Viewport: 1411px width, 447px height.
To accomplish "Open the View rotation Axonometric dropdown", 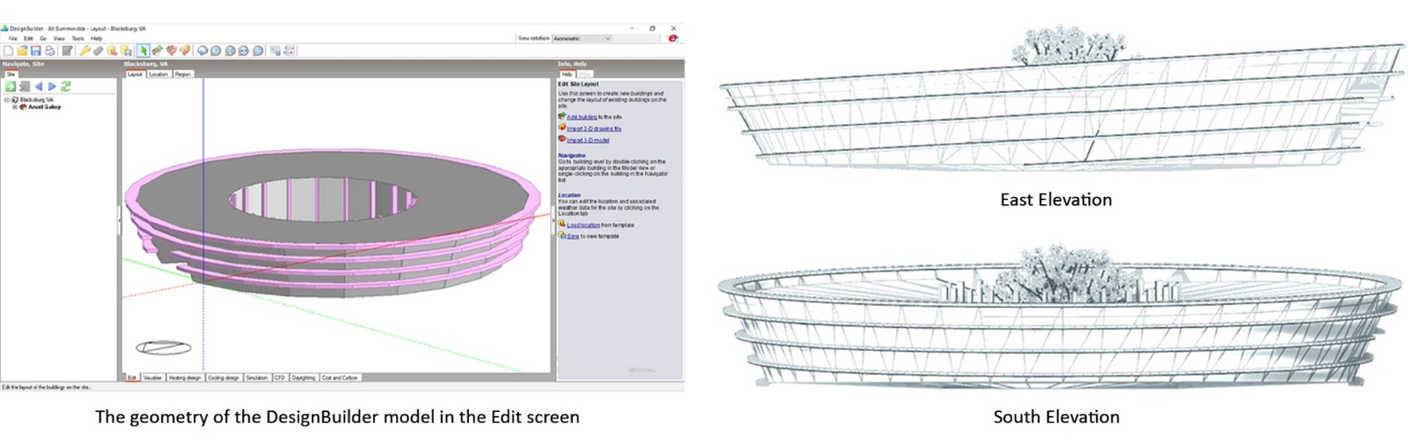I will 581,38.
